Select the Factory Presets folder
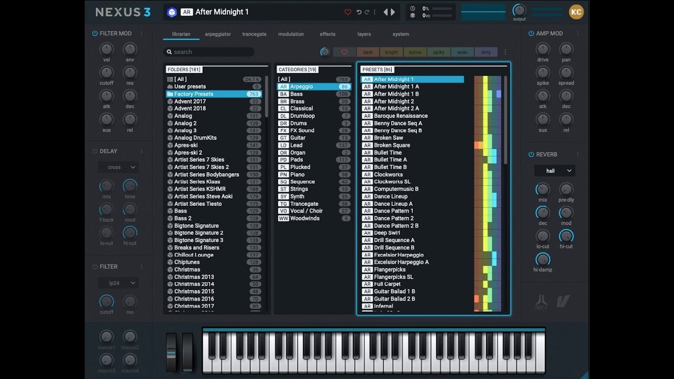674x379 pixels. pyautogui.click(x=214, y=94)
